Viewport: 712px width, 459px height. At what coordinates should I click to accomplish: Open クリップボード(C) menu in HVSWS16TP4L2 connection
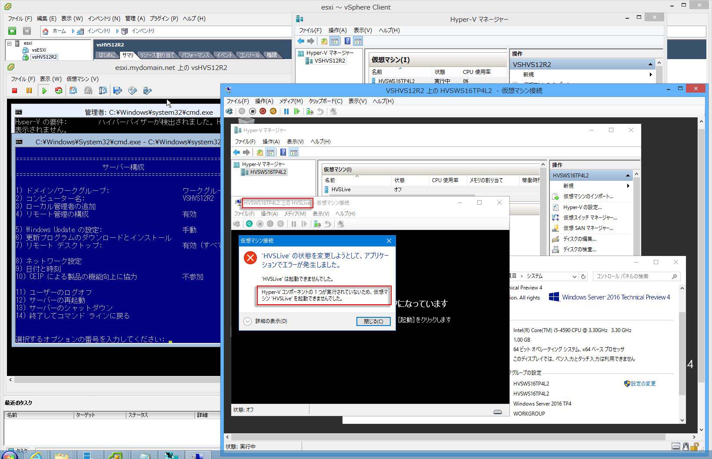326,101
